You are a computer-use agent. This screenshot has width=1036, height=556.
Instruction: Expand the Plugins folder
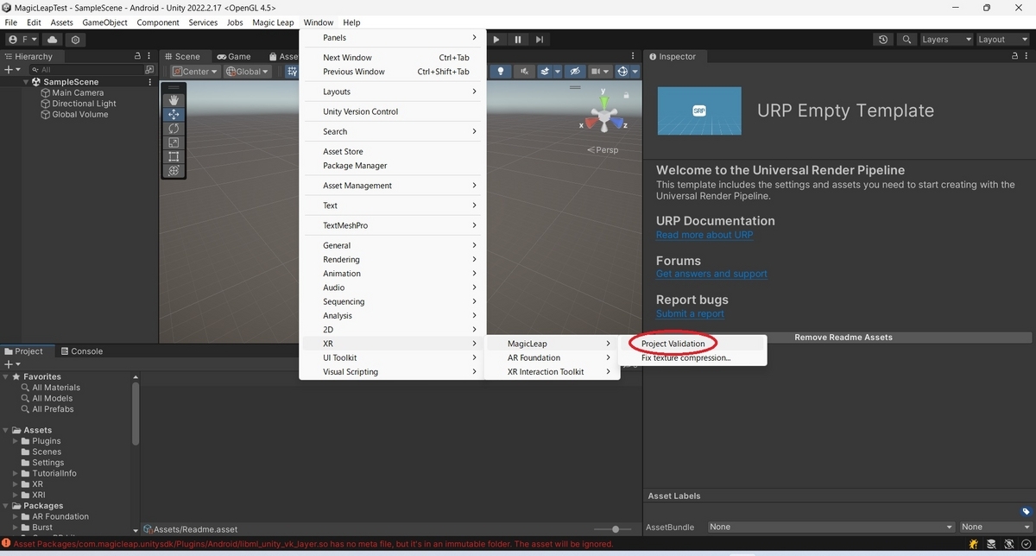coord(16,441)
